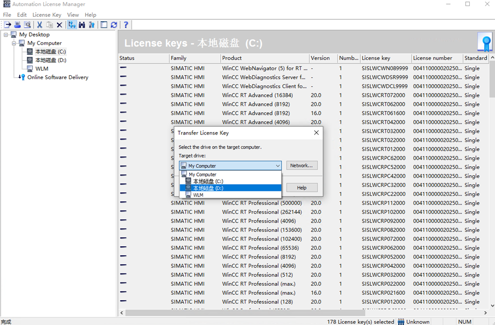Click the question mark Help icon

pos(126,25)
